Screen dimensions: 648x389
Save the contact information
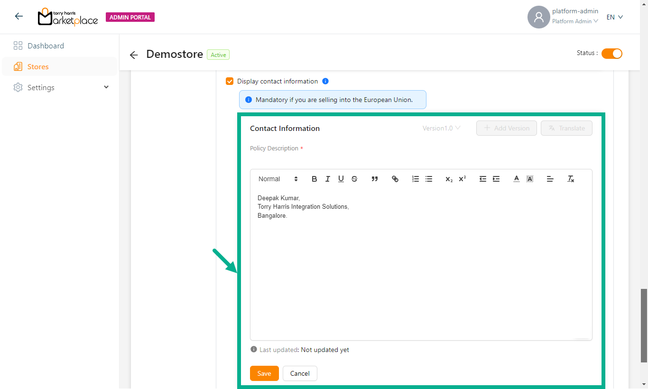pos(264,373)
